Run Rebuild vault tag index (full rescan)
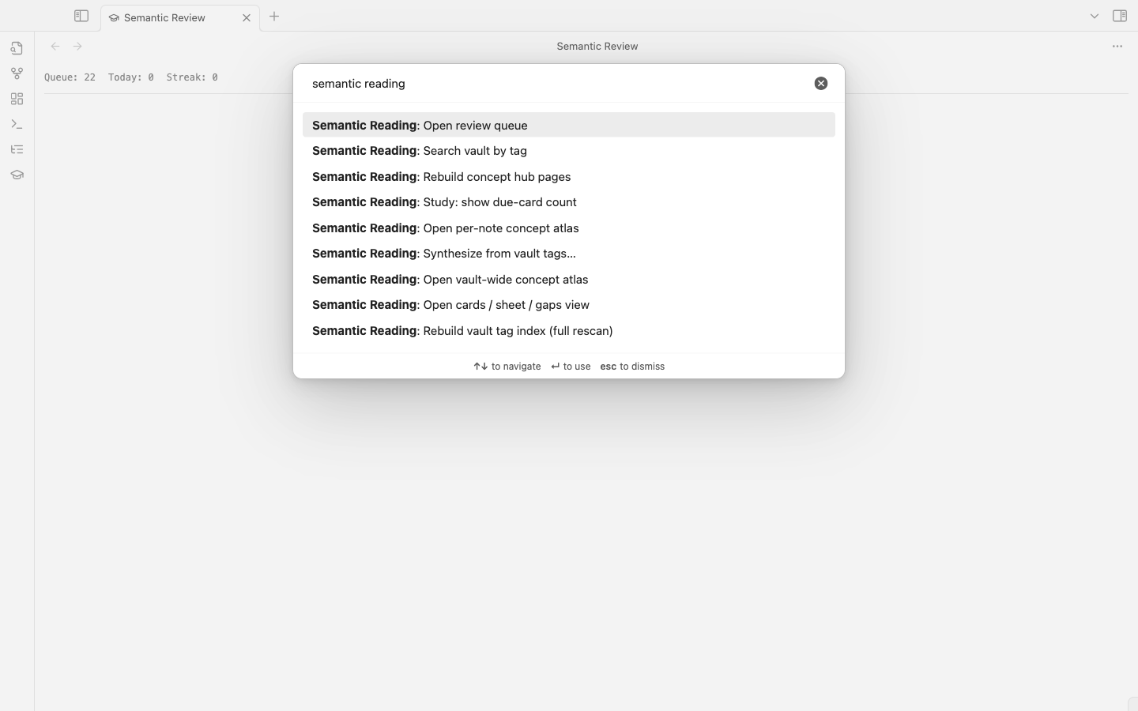The height and width of the screenshot is (711, 1138). pyautogui.click(x=569, y=331)
